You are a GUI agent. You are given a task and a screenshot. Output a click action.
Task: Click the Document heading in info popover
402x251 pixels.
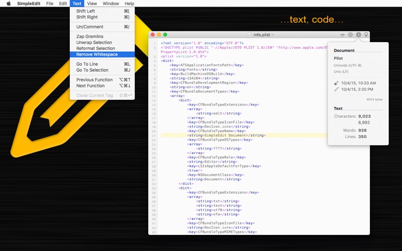[x=344, y=51]
